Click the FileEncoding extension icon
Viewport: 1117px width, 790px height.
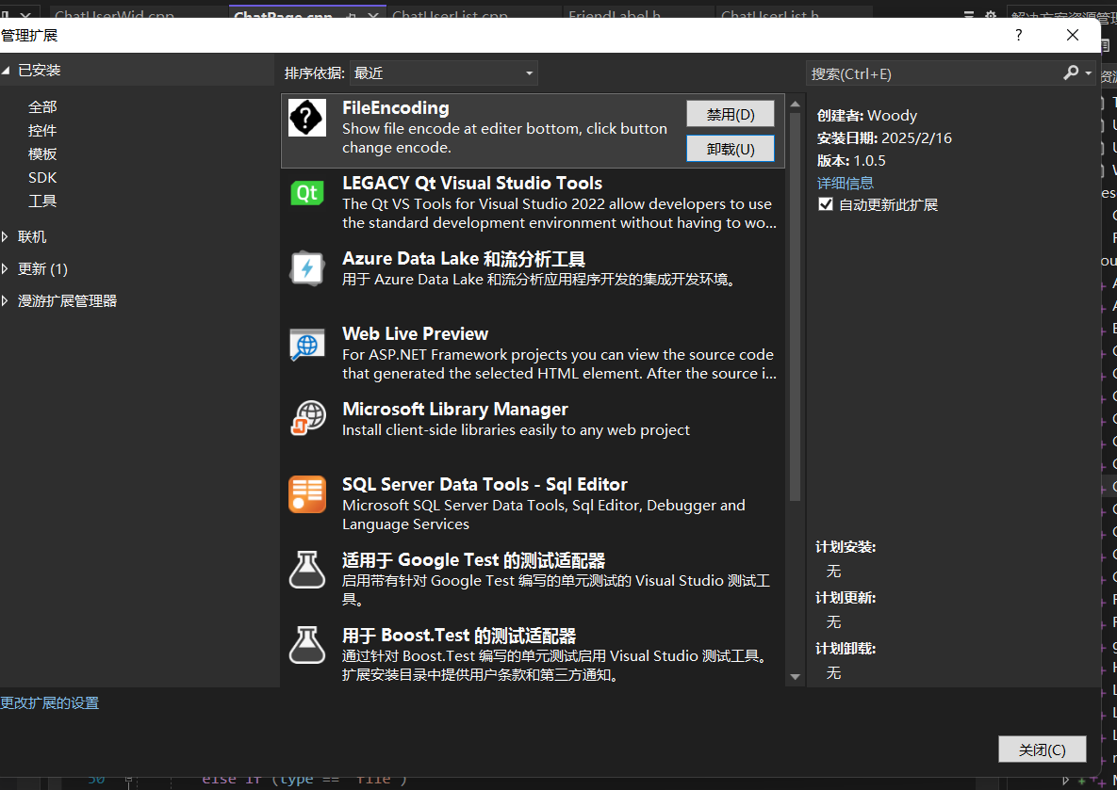pyautogui.click(x=307, y=118)
